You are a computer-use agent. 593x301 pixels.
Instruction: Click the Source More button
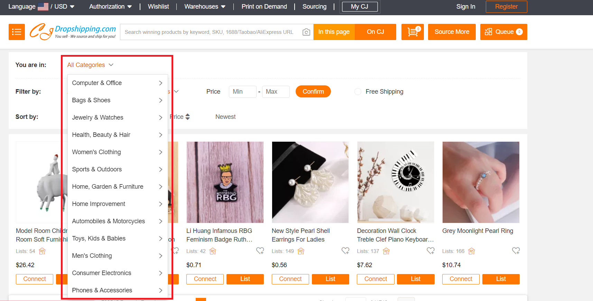click(452, 32)
